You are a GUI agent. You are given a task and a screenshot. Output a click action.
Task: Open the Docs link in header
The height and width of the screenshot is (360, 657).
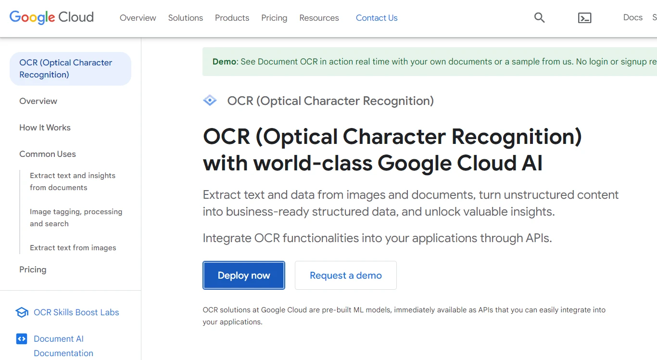(x=632, y=17)
